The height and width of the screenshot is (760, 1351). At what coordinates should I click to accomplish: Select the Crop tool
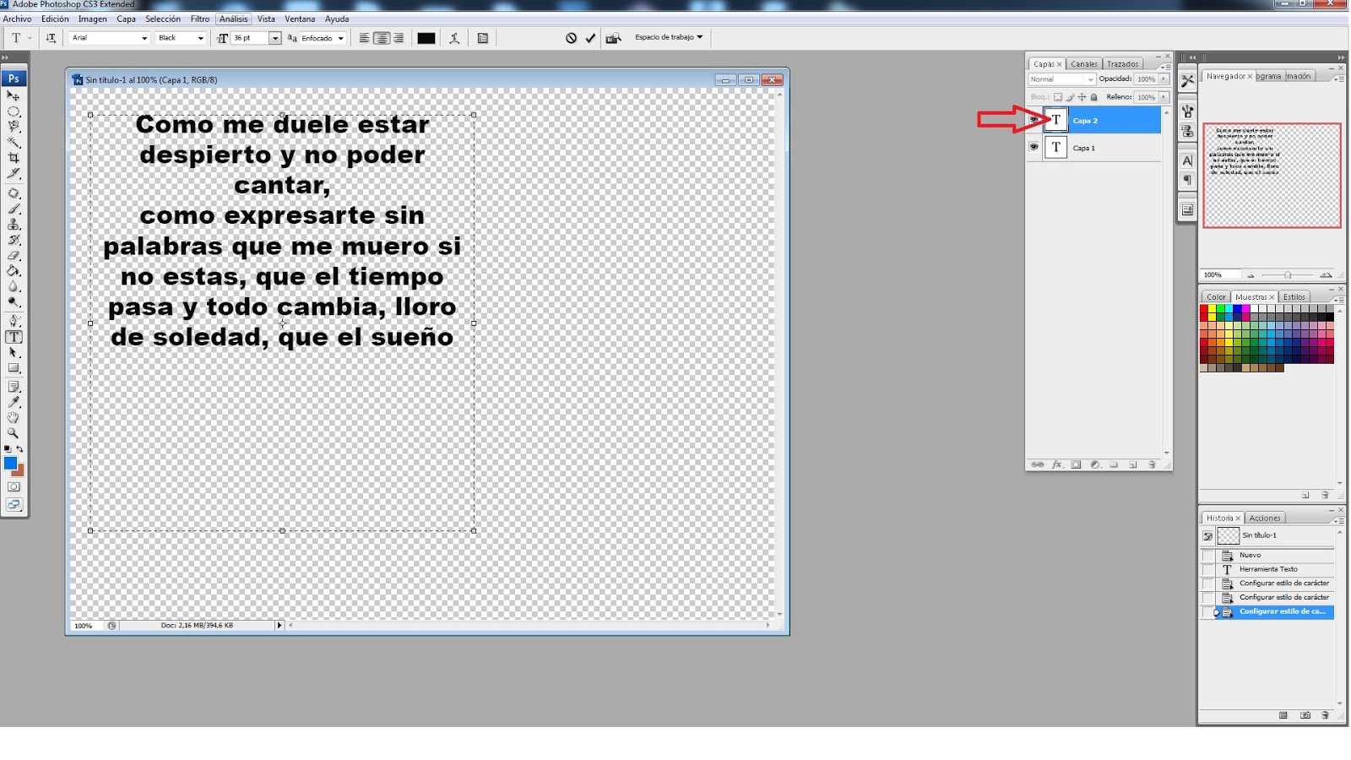[x=14, y=158]
